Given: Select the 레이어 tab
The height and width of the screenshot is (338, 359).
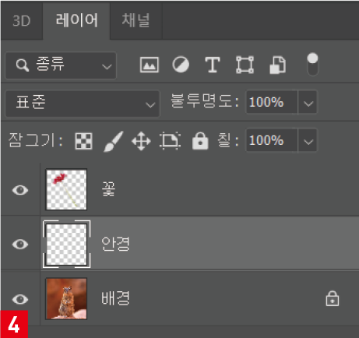Looking at the screenshot, I should [76, 20].
